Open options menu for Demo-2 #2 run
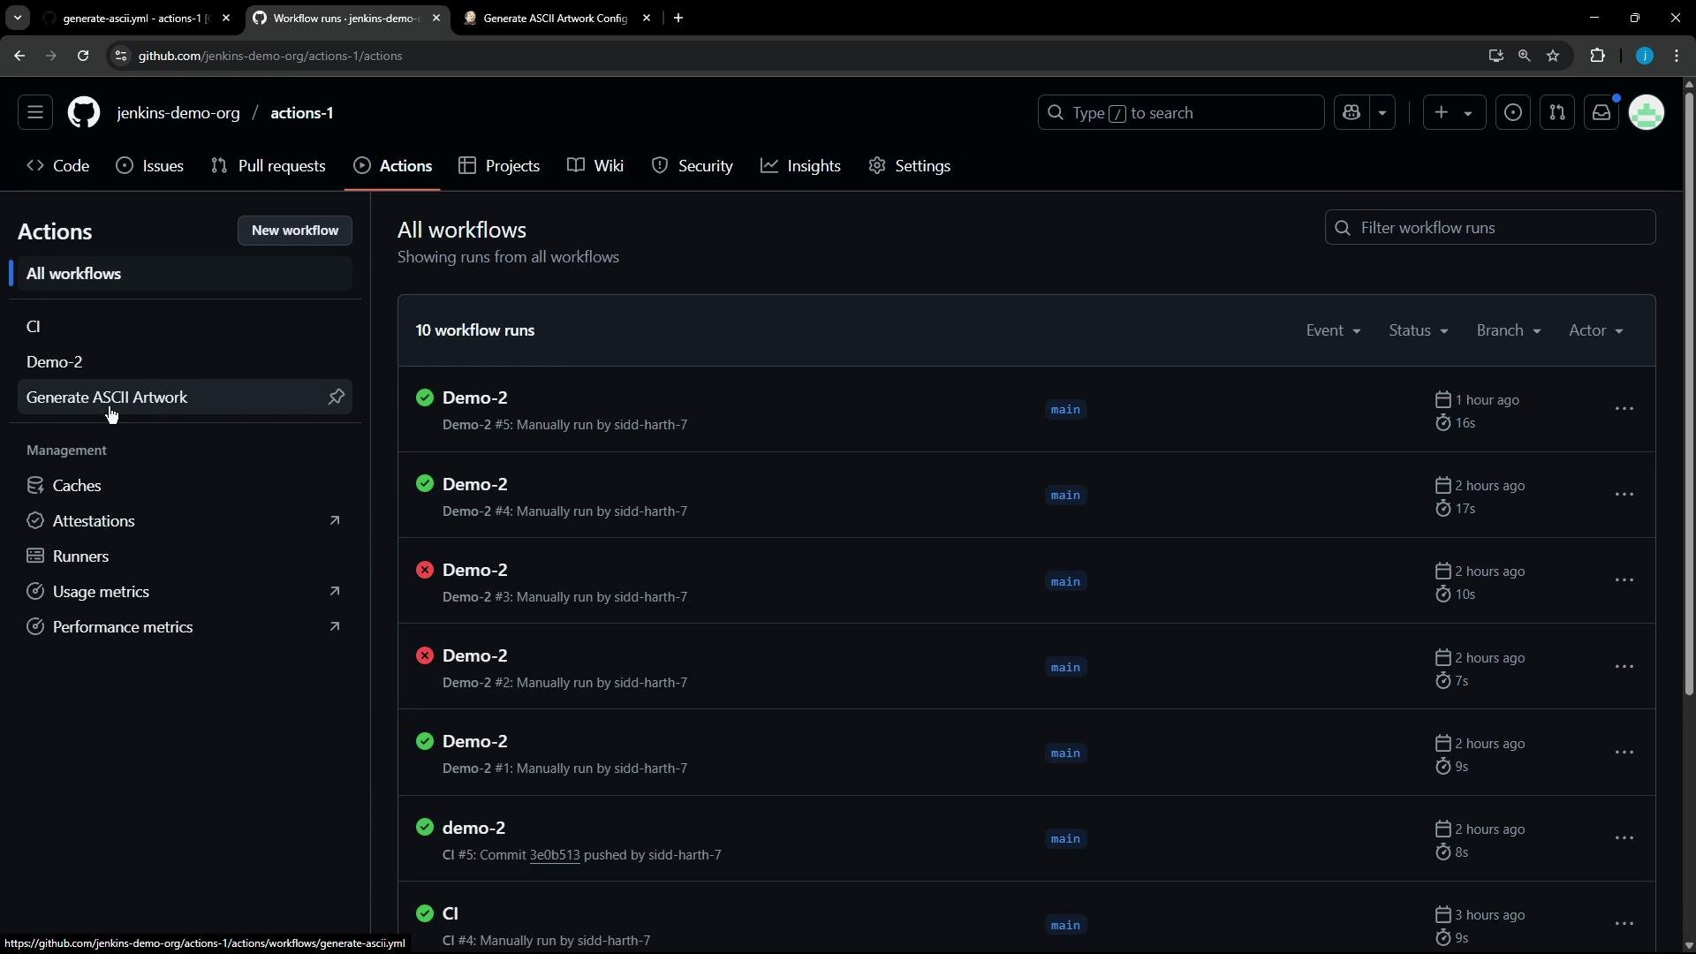Viewport: 1696px width, 954px height. pyautogui.click(x=1624, y=667)
